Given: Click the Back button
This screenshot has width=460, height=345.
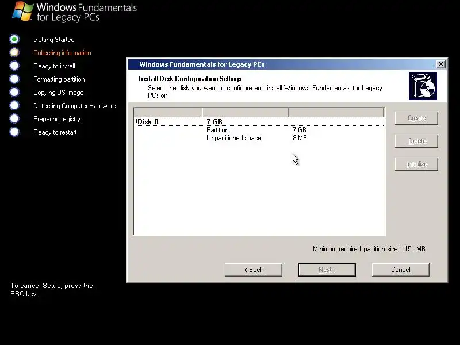Looking at the screenshot, I should (254, 270).
